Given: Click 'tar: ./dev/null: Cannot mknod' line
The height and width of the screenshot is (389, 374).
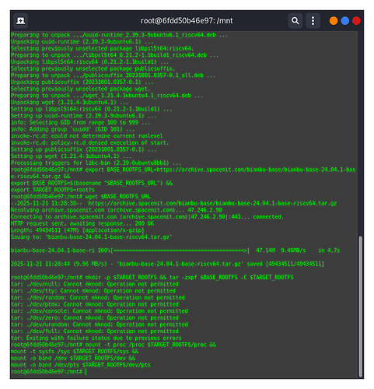Looking at the screenshot, I should pyautogui.click(x=95, y=284).
